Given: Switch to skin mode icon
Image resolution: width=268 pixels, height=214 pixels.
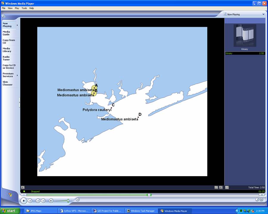Looking at the screenshot, I should [x=261, y=200].
